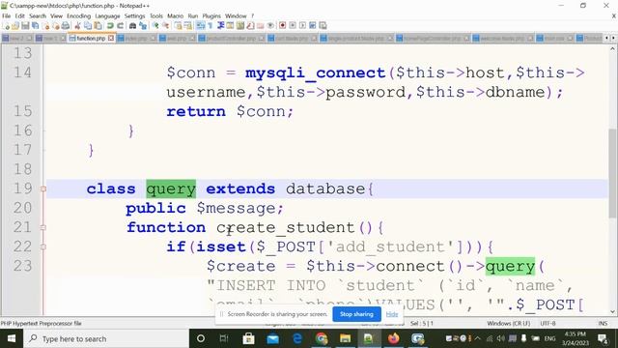
Task: Click editor scrollbar up arrow
Action: [612, 49]
